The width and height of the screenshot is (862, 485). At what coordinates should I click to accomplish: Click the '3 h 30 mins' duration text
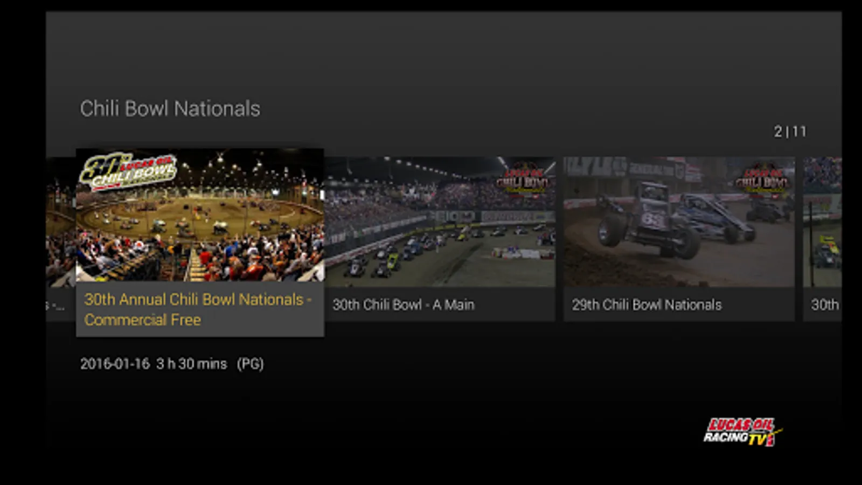coord(192,364)
